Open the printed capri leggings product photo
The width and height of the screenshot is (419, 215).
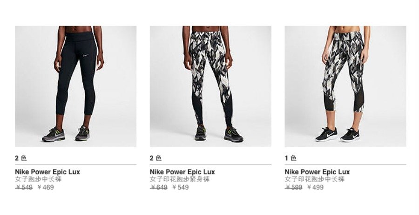point(345,86)
